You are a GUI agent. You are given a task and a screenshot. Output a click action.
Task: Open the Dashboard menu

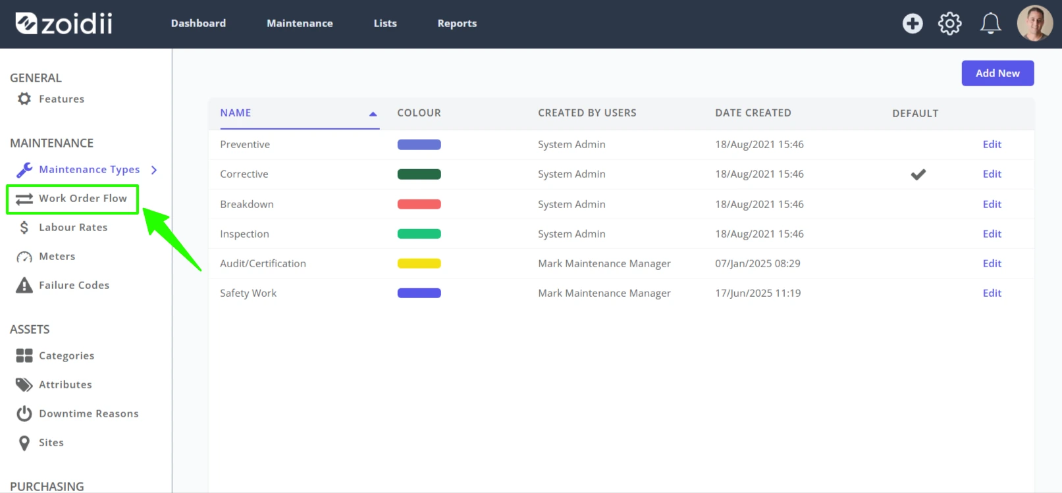point(198,24)
